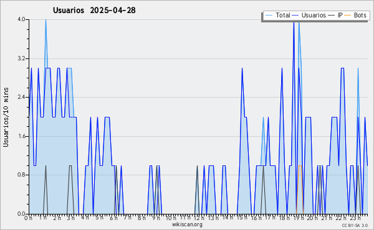Click the '7 h' x-axis label
This screenshot has width=374, height=230.
click(x=128, y=218)
